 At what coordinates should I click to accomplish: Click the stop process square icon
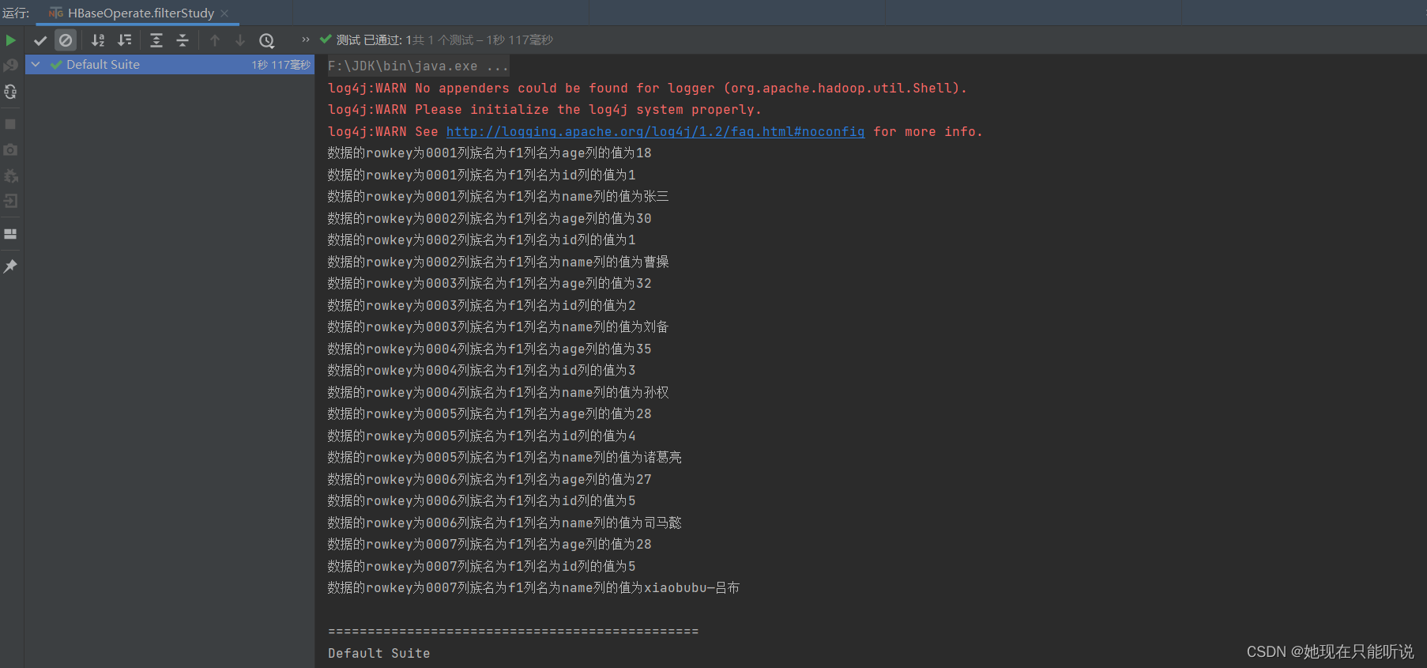[x=11, y=124]
